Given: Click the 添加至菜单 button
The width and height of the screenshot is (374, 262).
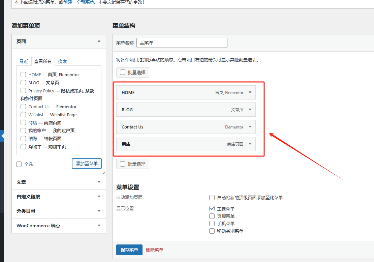Looking at the screenshot, I should [87, 164].
